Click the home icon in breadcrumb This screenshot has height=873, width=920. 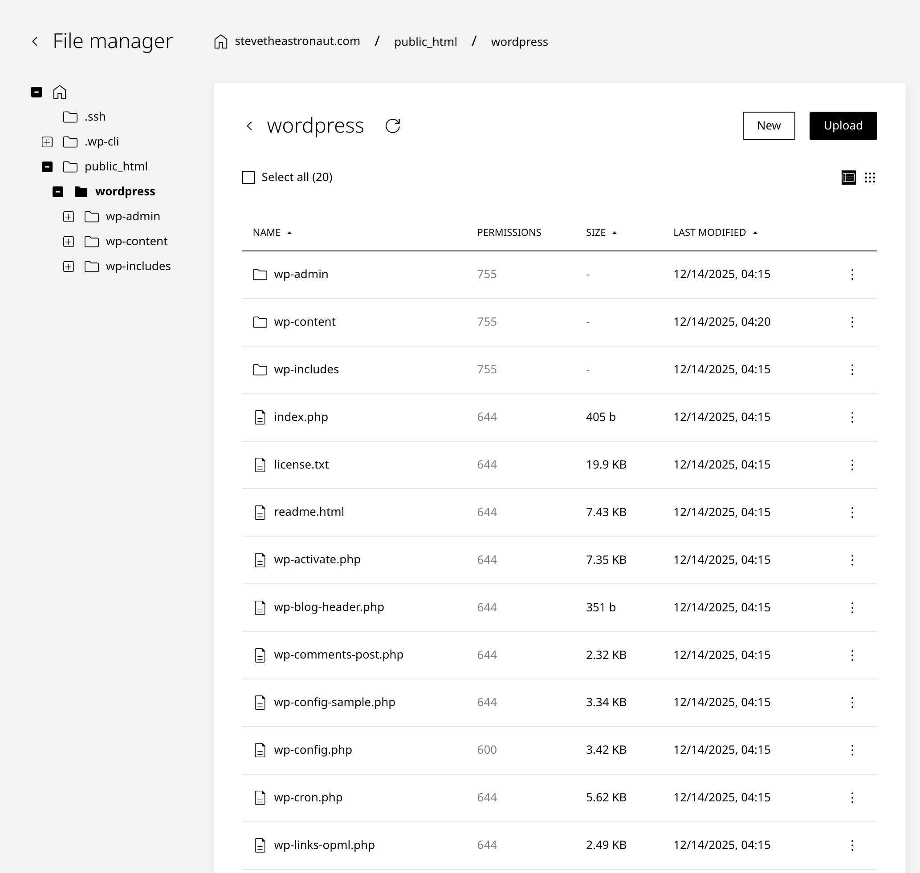pyautogui.click(x=220, y=41)
